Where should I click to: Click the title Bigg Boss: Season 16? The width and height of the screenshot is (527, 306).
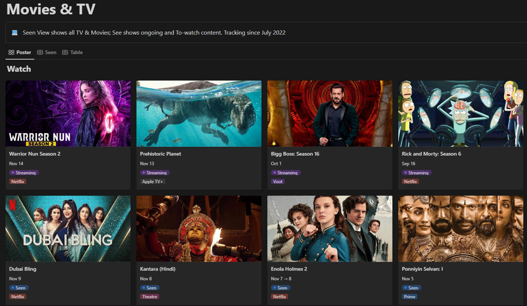coord(295,154)
